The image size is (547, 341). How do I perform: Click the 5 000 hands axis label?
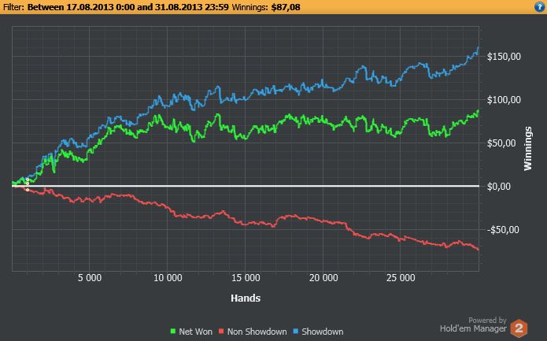coord(90,278)
